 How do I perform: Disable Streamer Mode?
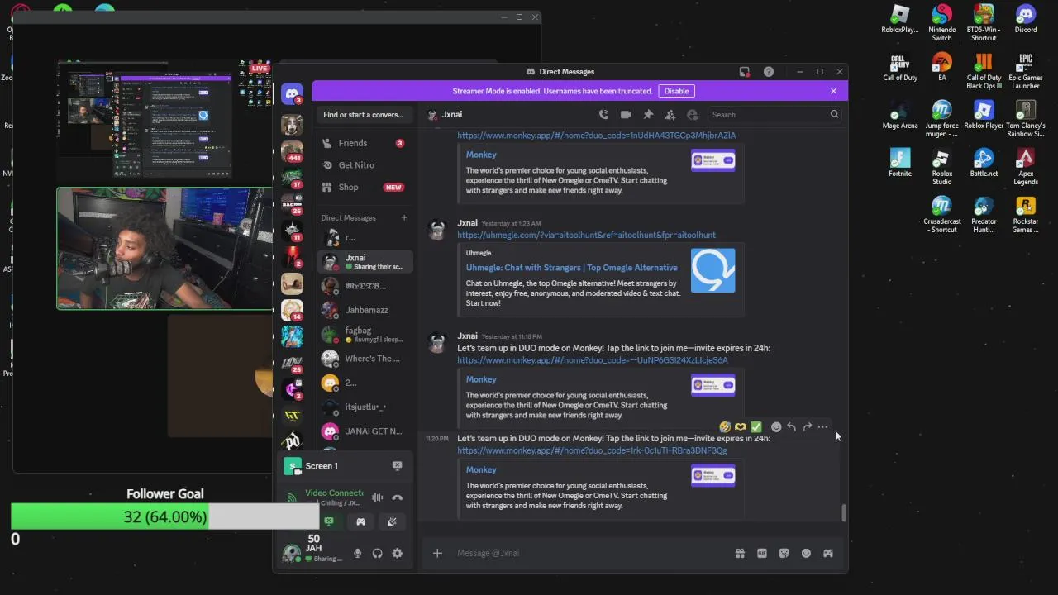tap(676, 91)
